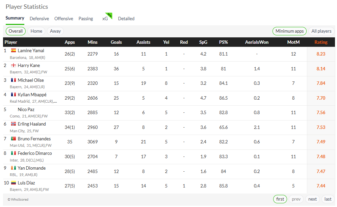Viewport: 337px width, 207px height.
Task: Click Colombia flag next to Luis Díaz
Action: 14,182
